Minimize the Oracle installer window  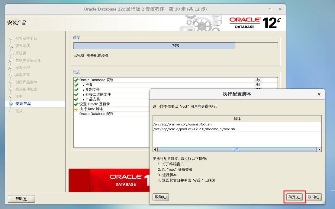coord(260,9)
